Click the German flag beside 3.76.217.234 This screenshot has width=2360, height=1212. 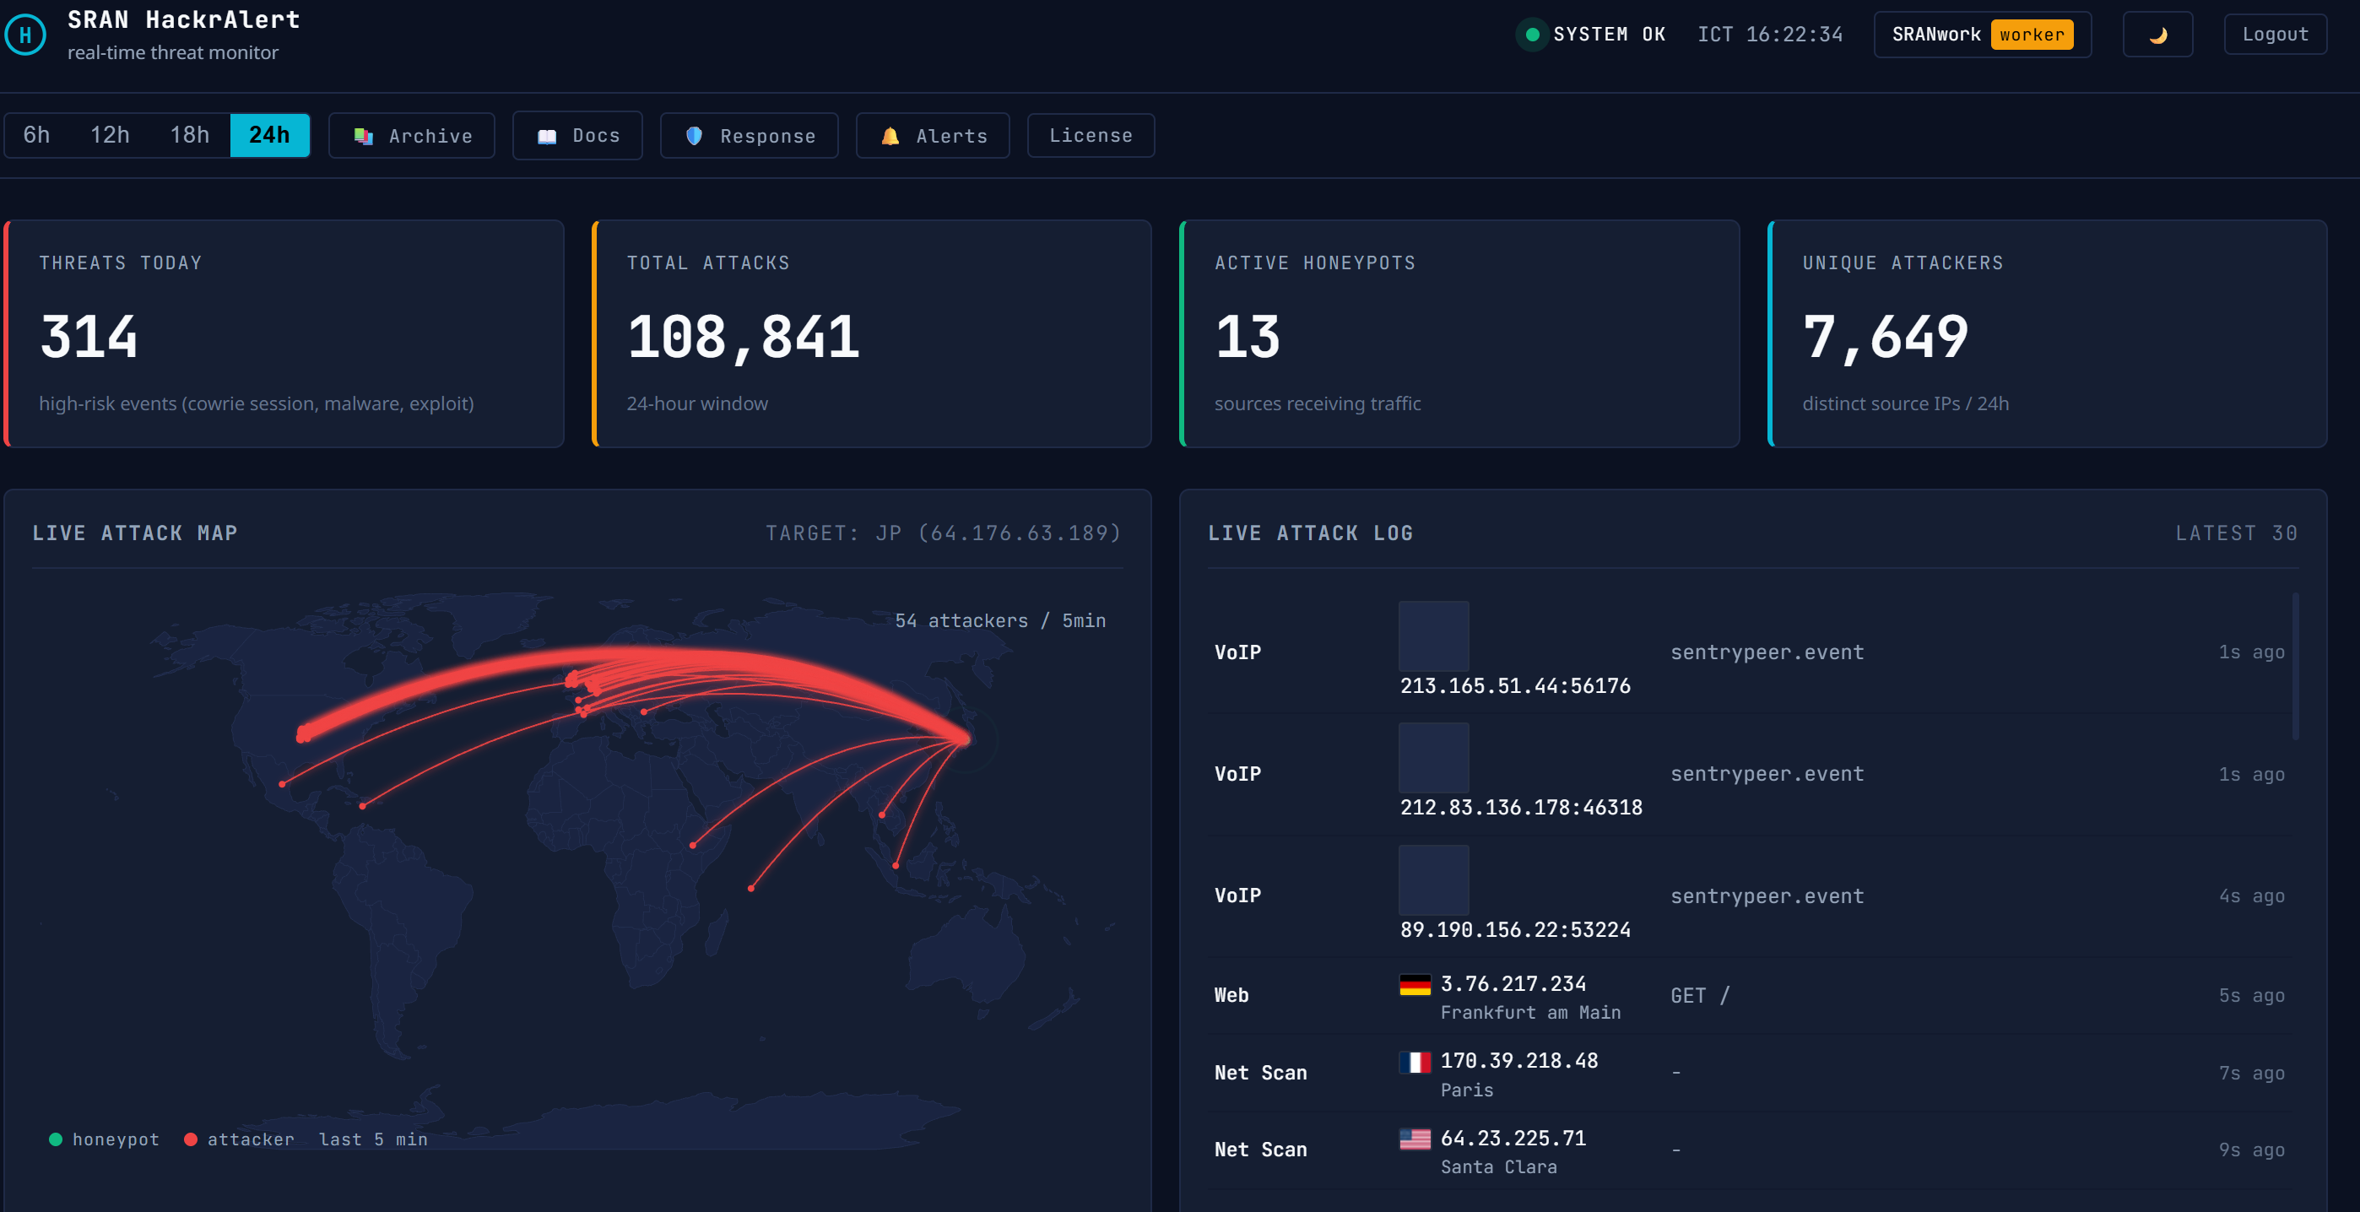click(1415, 985)
